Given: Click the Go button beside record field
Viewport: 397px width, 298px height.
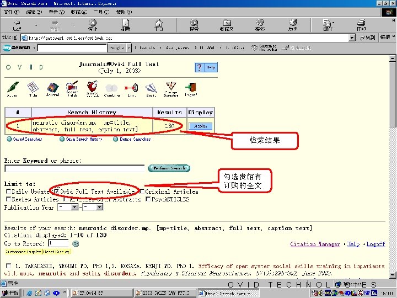Looking at the screenshot, I should [76, 244].
